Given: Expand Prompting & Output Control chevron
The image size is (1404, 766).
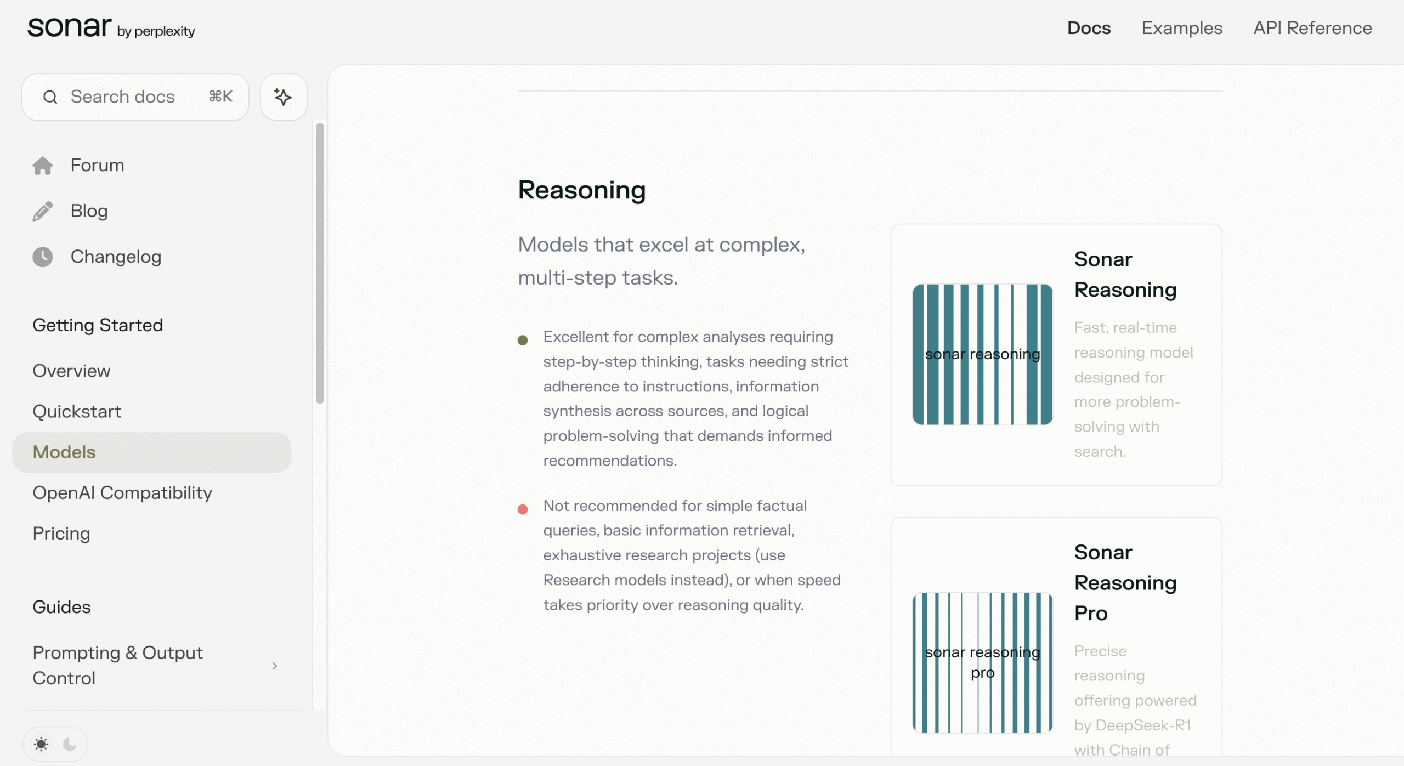Looking at the screenshot, I should coord(275,666).
